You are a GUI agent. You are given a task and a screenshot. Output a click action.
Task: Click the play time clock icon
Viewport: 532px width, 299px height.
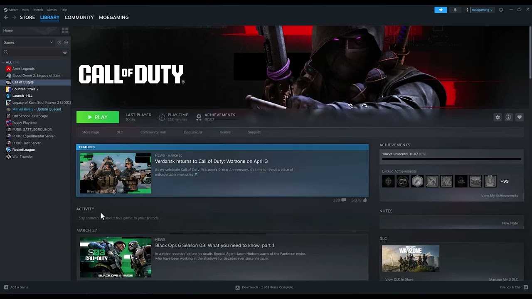click(162, 117)
